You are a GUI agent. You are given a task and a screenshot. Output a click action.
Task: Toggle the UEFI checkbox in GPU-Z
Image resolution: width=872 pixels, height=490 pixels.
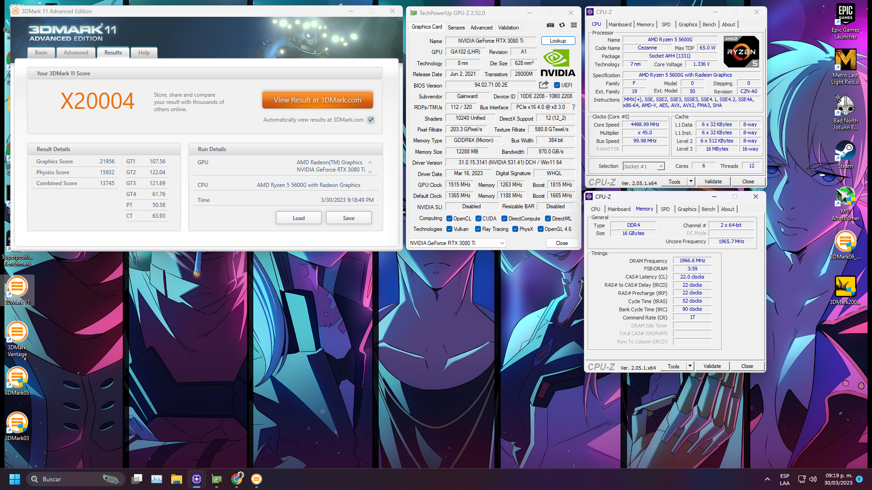pos(557,85)
